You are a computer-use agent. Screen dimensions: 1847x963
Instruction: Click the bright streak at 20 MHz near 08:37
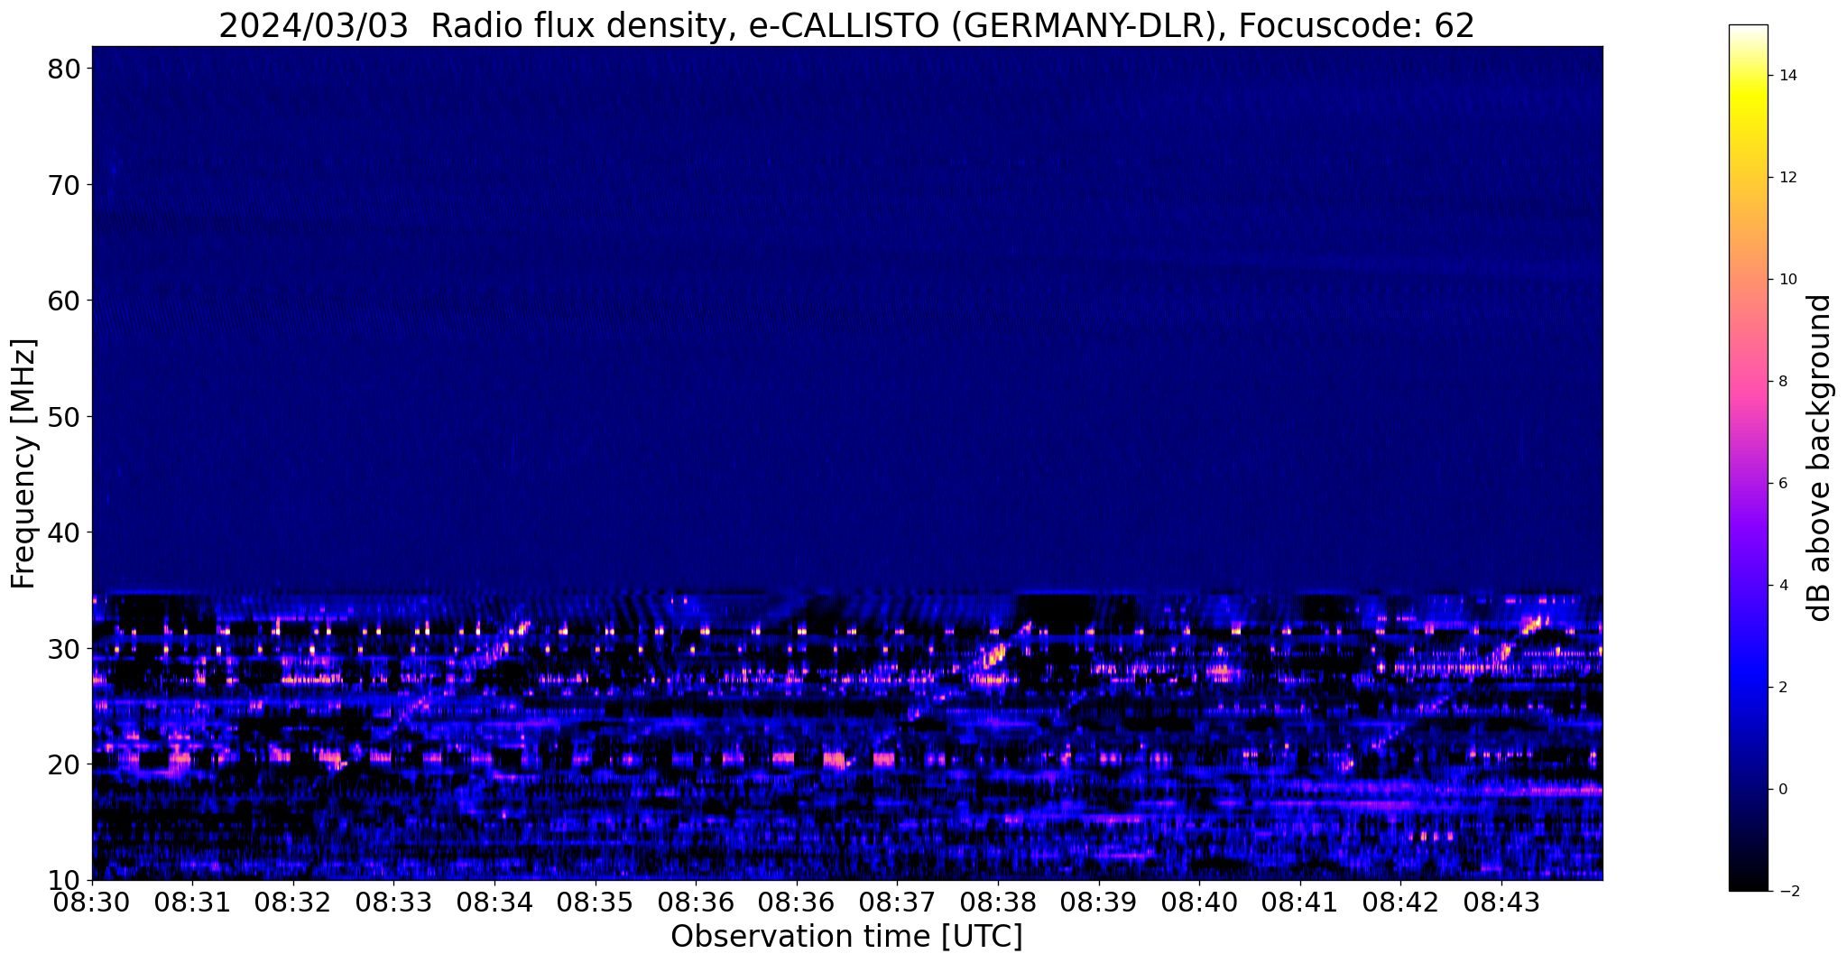(883, 759)
